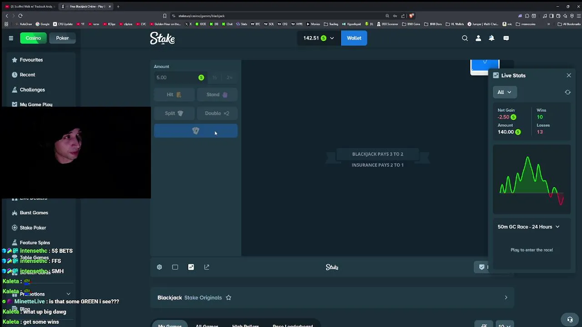Image resolution: width=582 pixels, height=327 pixels.
Task: Open the hamburger sidebar menu
Action: pyautogui.click(x=11, y=38)
